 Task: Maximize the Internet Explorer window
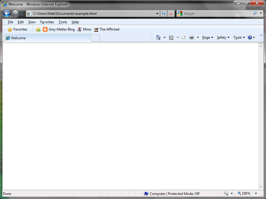pos(246,3)
